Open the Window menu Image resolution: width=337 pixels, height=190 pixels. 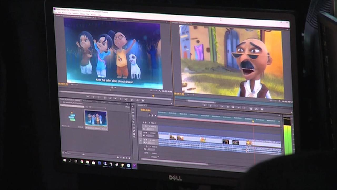click(x=93, y=15)
